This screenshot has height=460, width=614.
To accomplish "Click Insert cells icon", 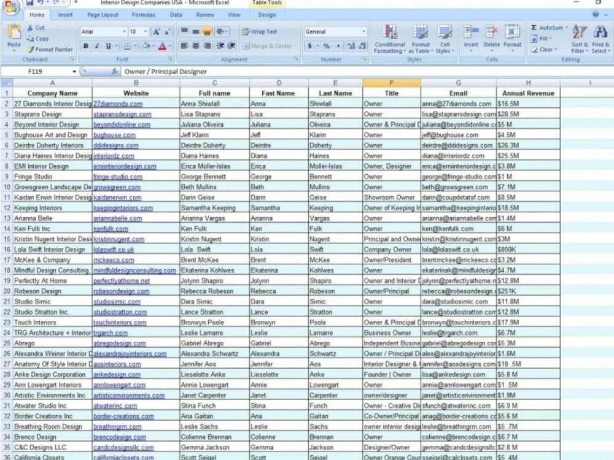I will point(471,32).
